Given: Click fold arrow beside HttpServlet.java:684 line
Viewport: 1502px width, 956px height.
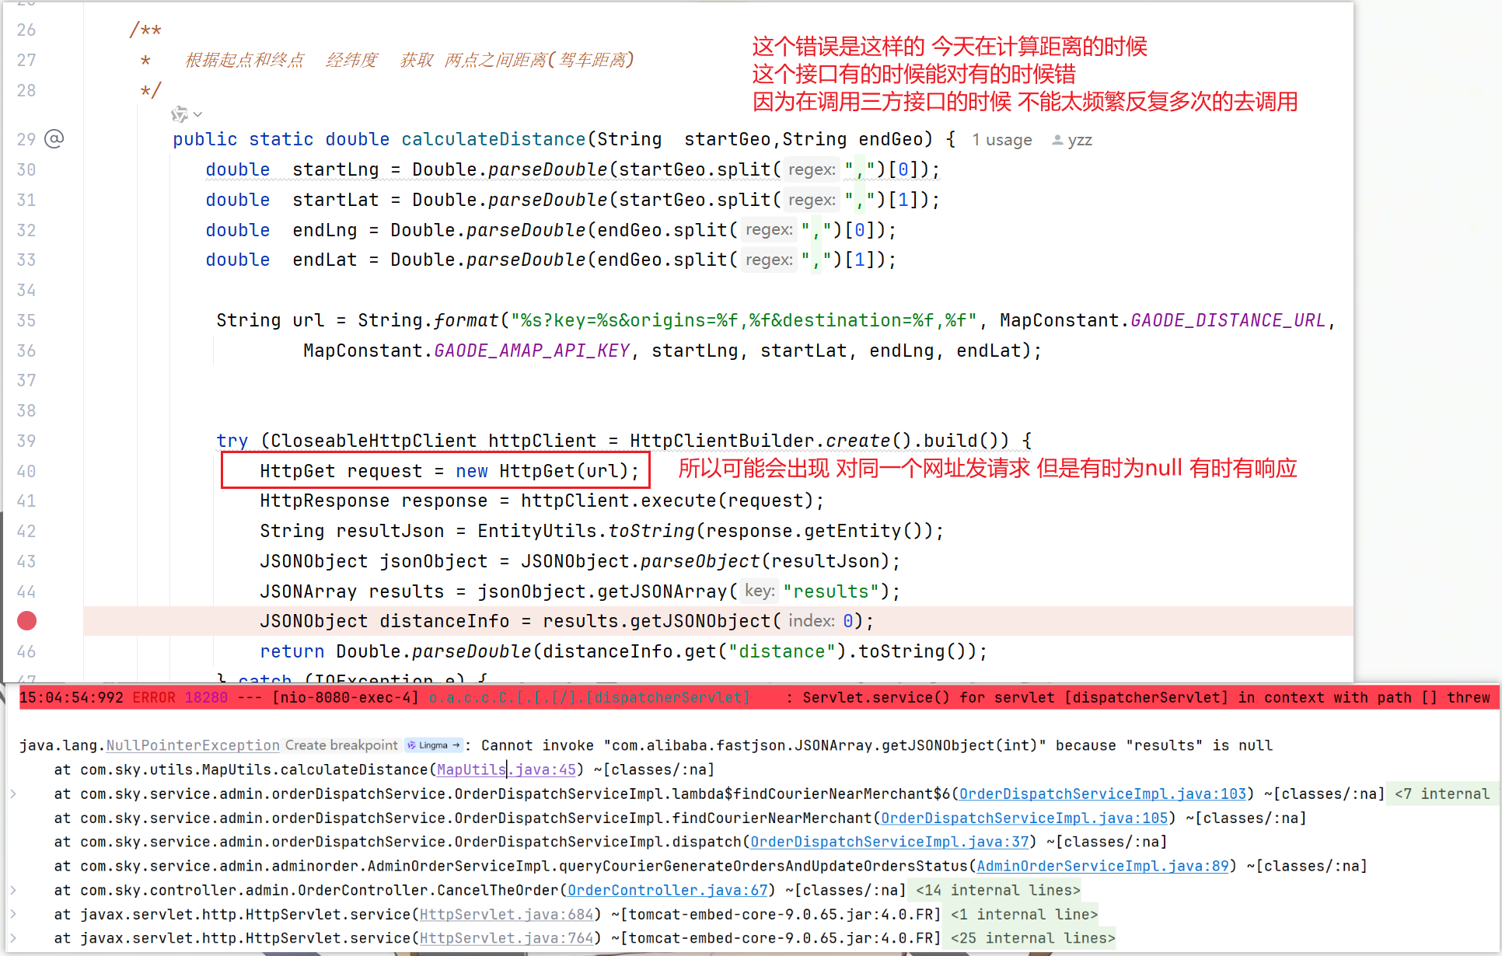Looking at the screenshot, I should tap(12, 914).
